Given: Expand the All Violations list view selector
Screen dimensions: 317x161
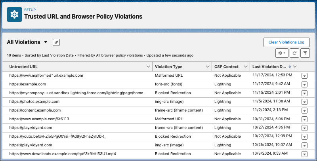Looking at the screenshot, I should (x=46, y=42).
